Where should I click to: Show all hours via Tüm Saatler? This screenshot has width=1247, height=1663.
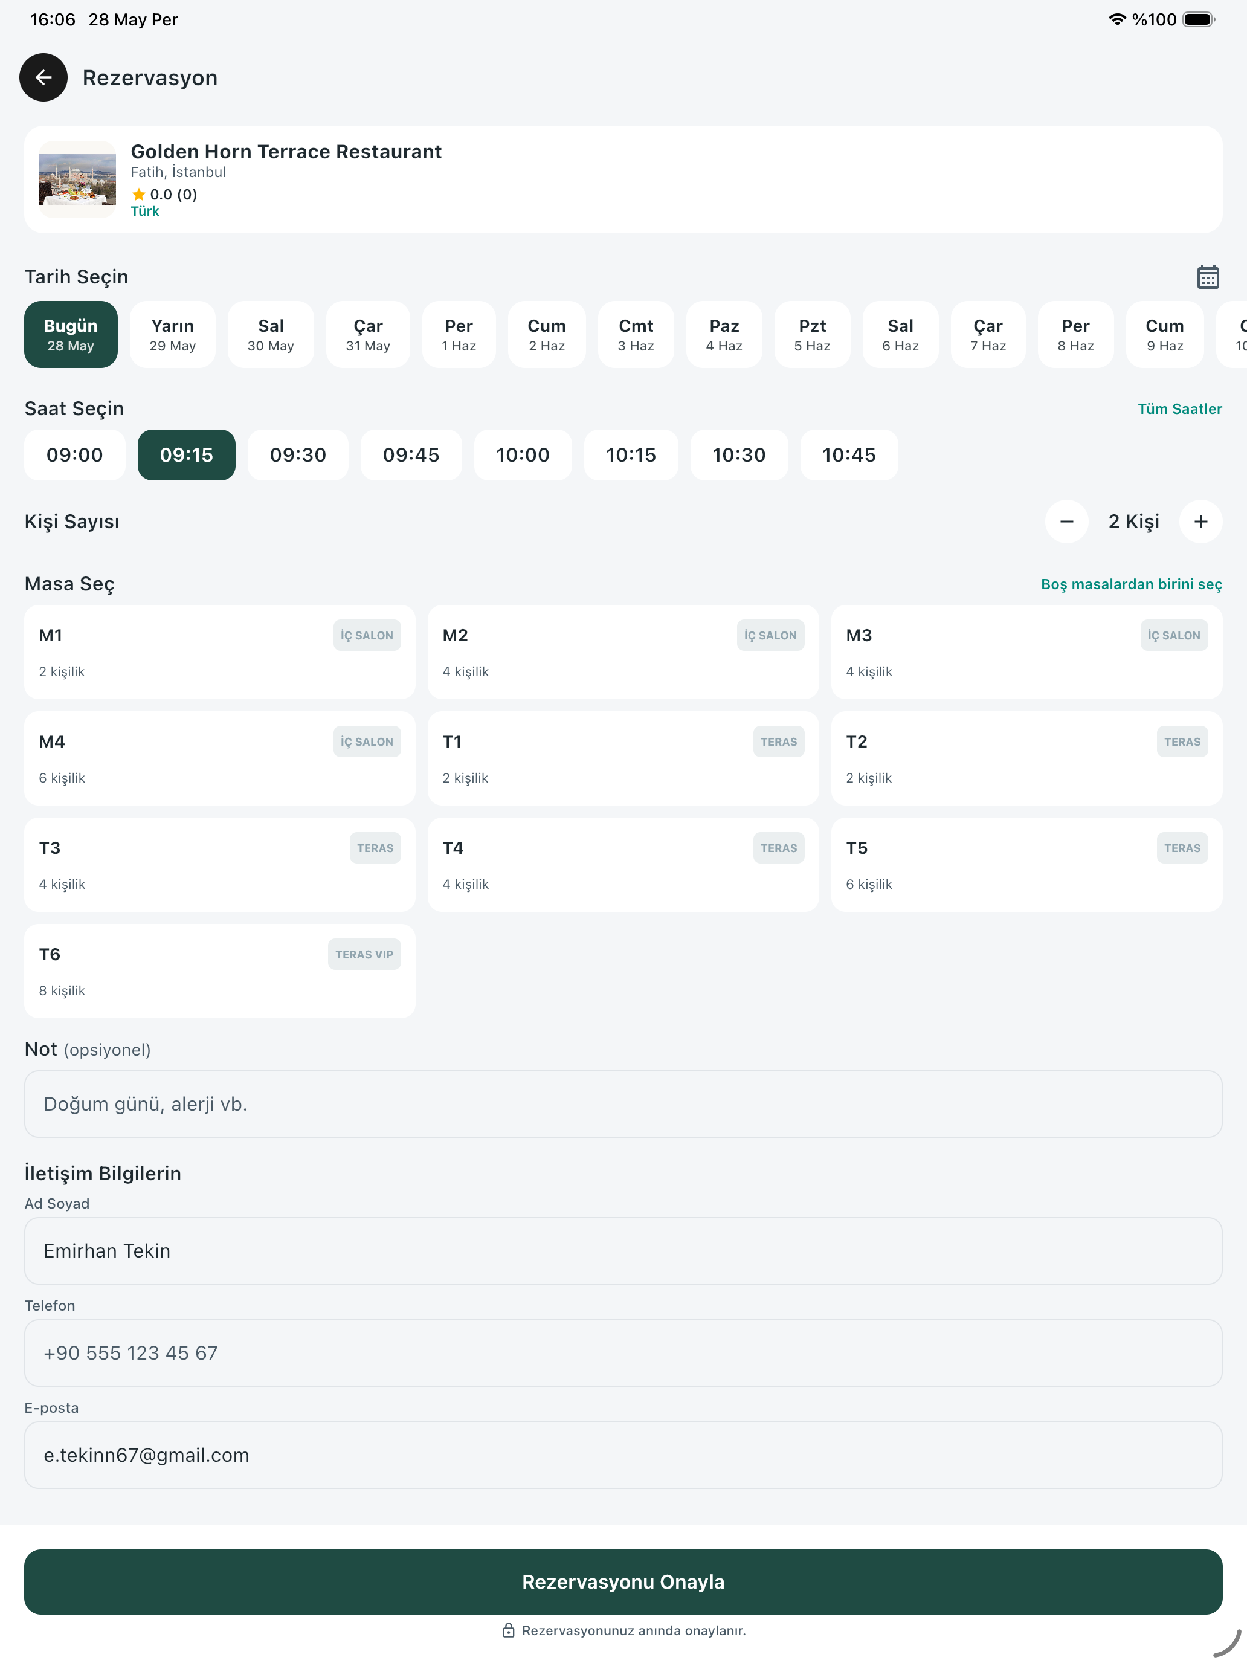(x=1179, y=409)
